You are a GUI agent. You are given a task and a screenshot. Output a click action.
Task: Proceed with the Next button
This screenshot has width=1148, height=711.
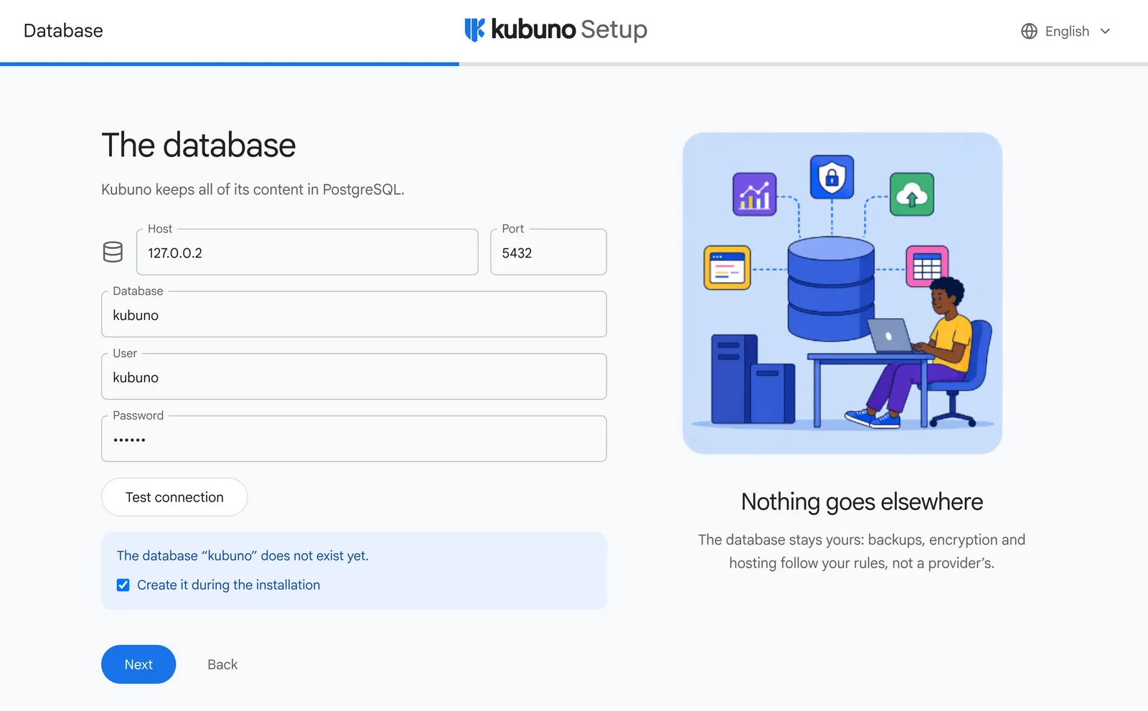coord(138,664)
